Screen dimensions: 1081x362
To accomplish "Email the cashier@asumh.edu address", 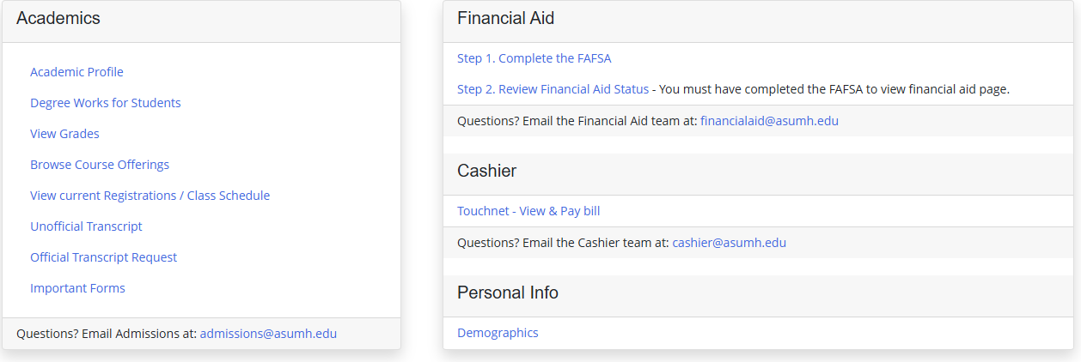I will coord(729,243).
